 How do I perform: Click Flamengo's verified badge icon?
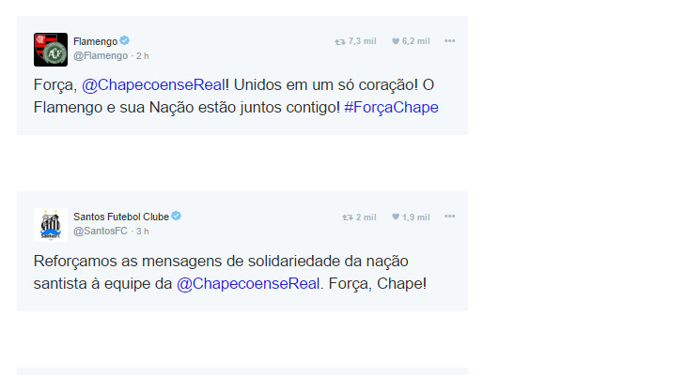[x=125, y=41]
